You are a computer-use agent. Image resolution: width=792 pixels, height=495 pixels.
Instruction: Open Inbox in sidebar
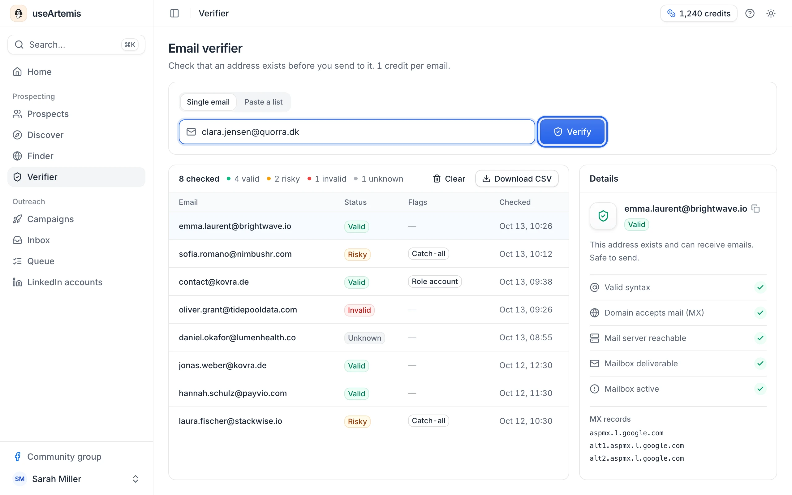click(x=76, y=240)
